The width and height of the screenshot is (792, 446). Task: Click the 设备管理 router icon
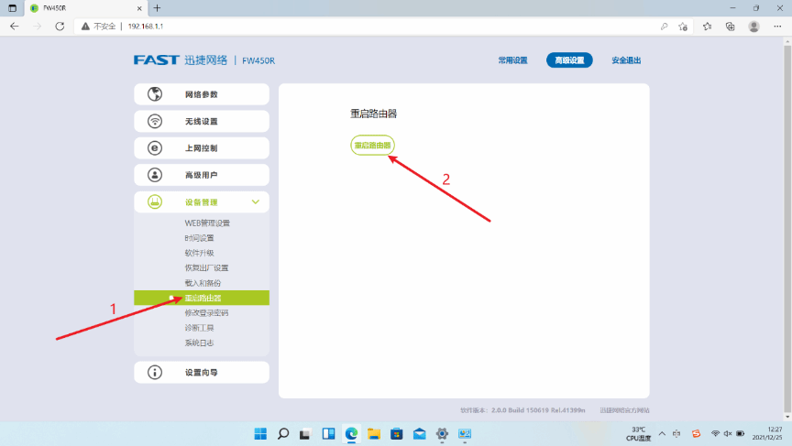point(155,201)
